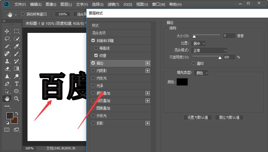The height and width of the screenshot is (152, 268).
Task: Enable the 光泽 checkbox
Action: coord(93,85)
